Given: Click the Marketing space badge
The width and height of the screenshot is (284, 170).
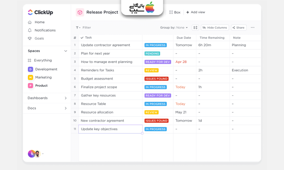Looking at the screenshot, I should tap(31, 77).
